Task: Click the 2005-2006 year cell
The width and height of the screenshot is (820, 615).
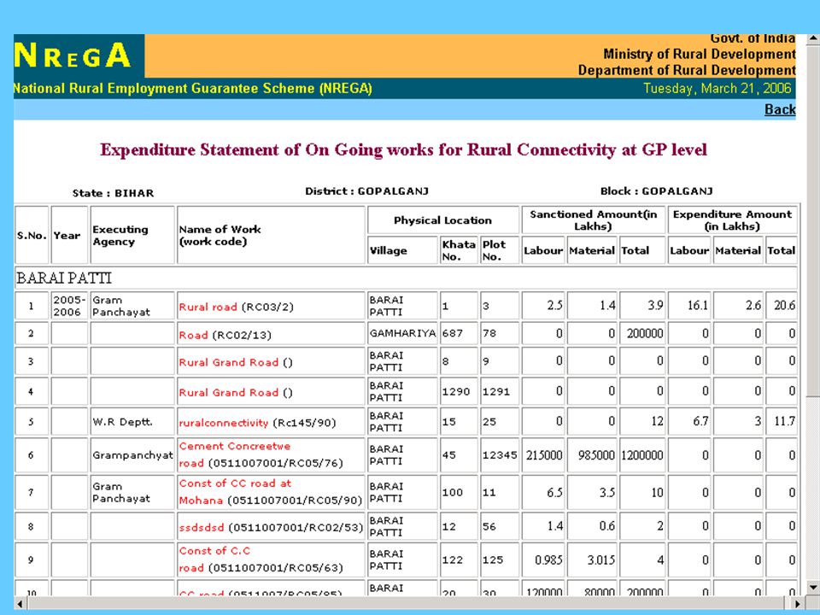Action: (69, 306)
